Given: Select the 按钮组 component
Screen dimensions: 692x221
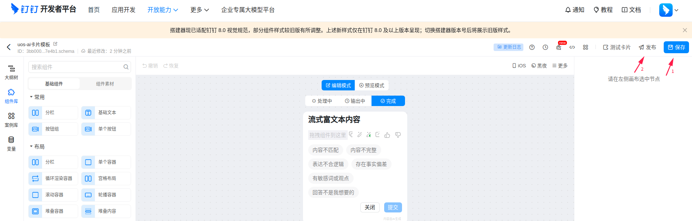Looking at the screenshot, I should [53, 129].
